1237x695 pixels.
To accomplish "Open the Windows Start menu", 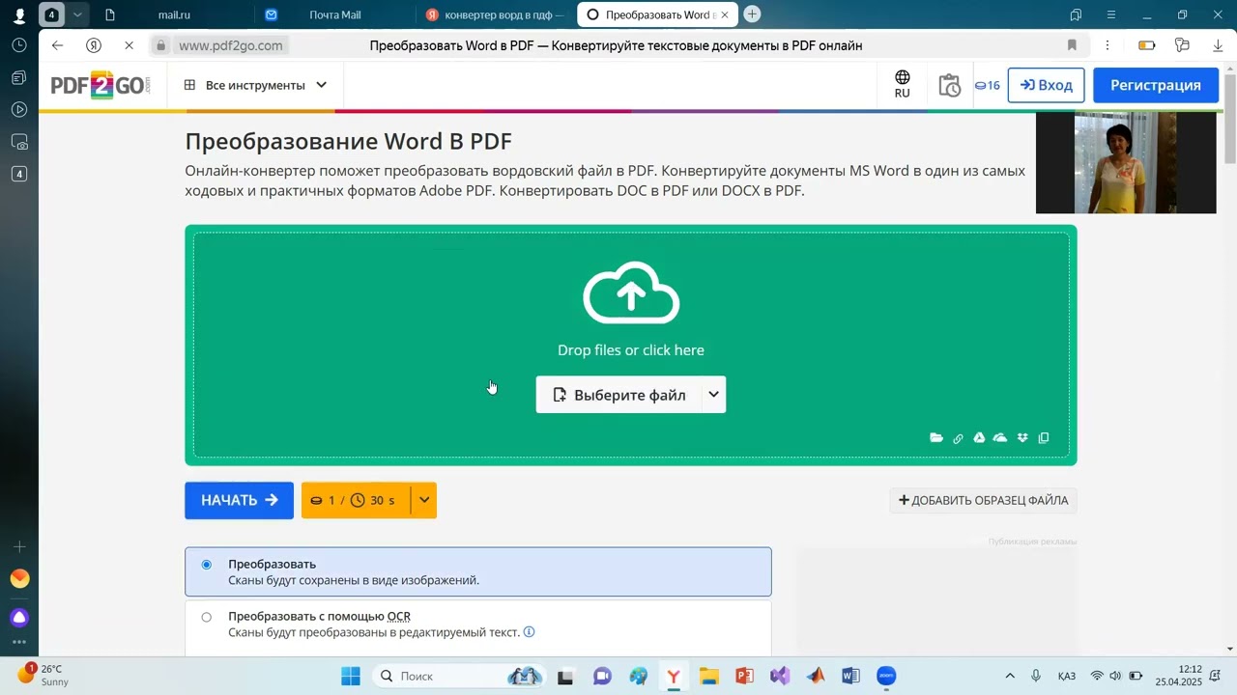I will pos(351,676).
